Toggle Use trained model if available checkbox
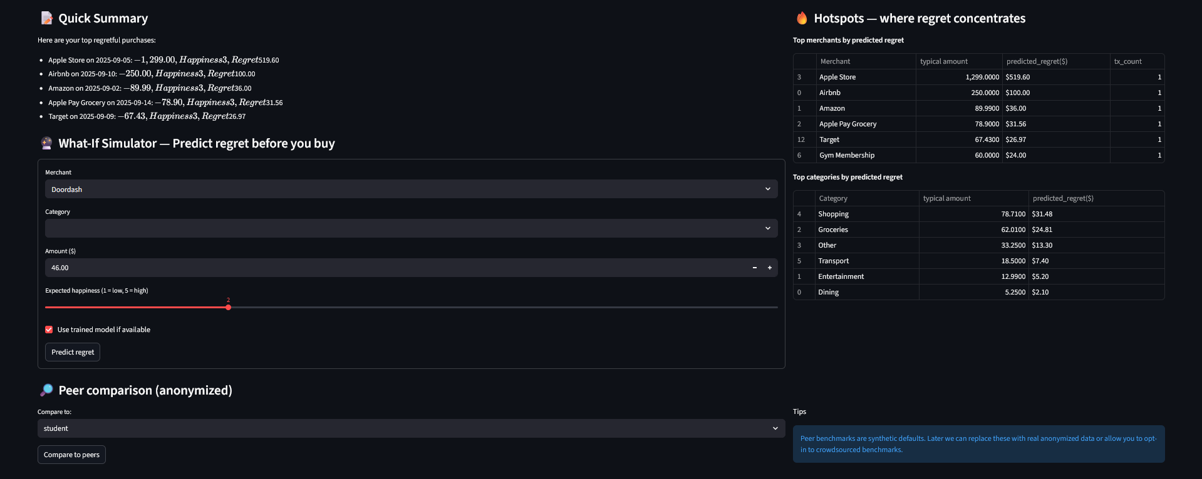1202x479 pixels. tap(49, 330)
